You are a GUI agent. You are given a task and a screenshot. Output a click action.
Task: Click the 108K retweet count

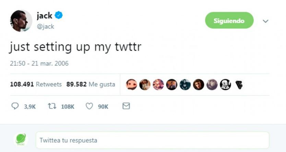coord(68,107)
